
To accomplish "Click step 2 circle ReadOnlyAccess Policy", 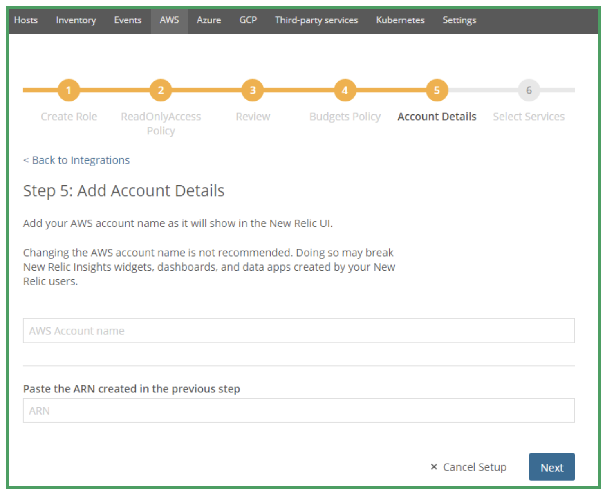I will (x=161, y=90).
